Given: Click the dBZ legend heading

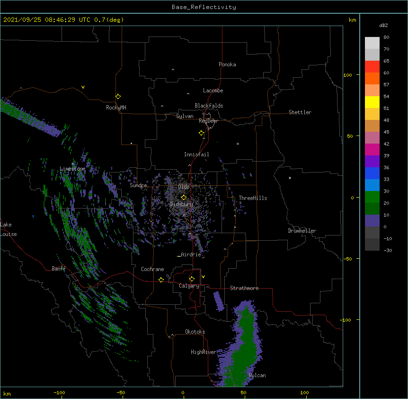Looking at the screenshot, I should [x=383, y=26].
